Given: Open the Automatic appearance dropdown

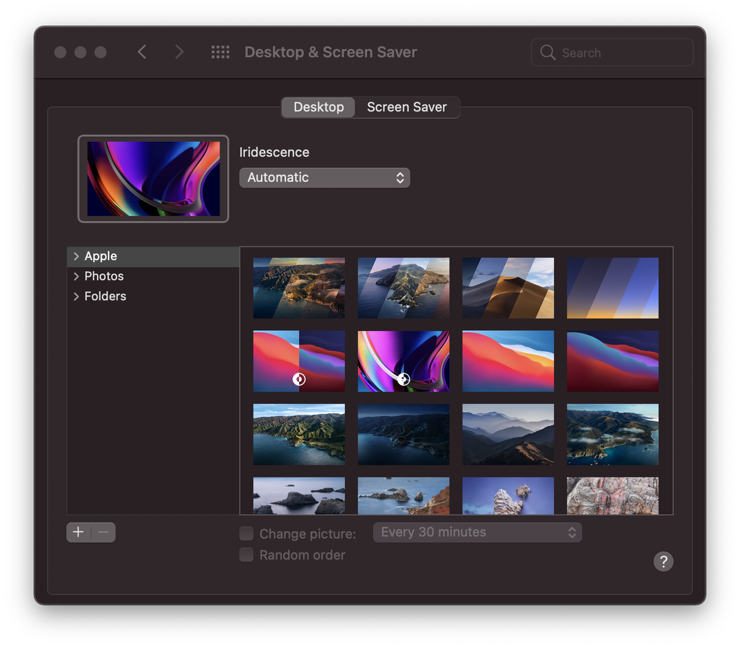Looking at the screenshot, I should coord(324,177).
